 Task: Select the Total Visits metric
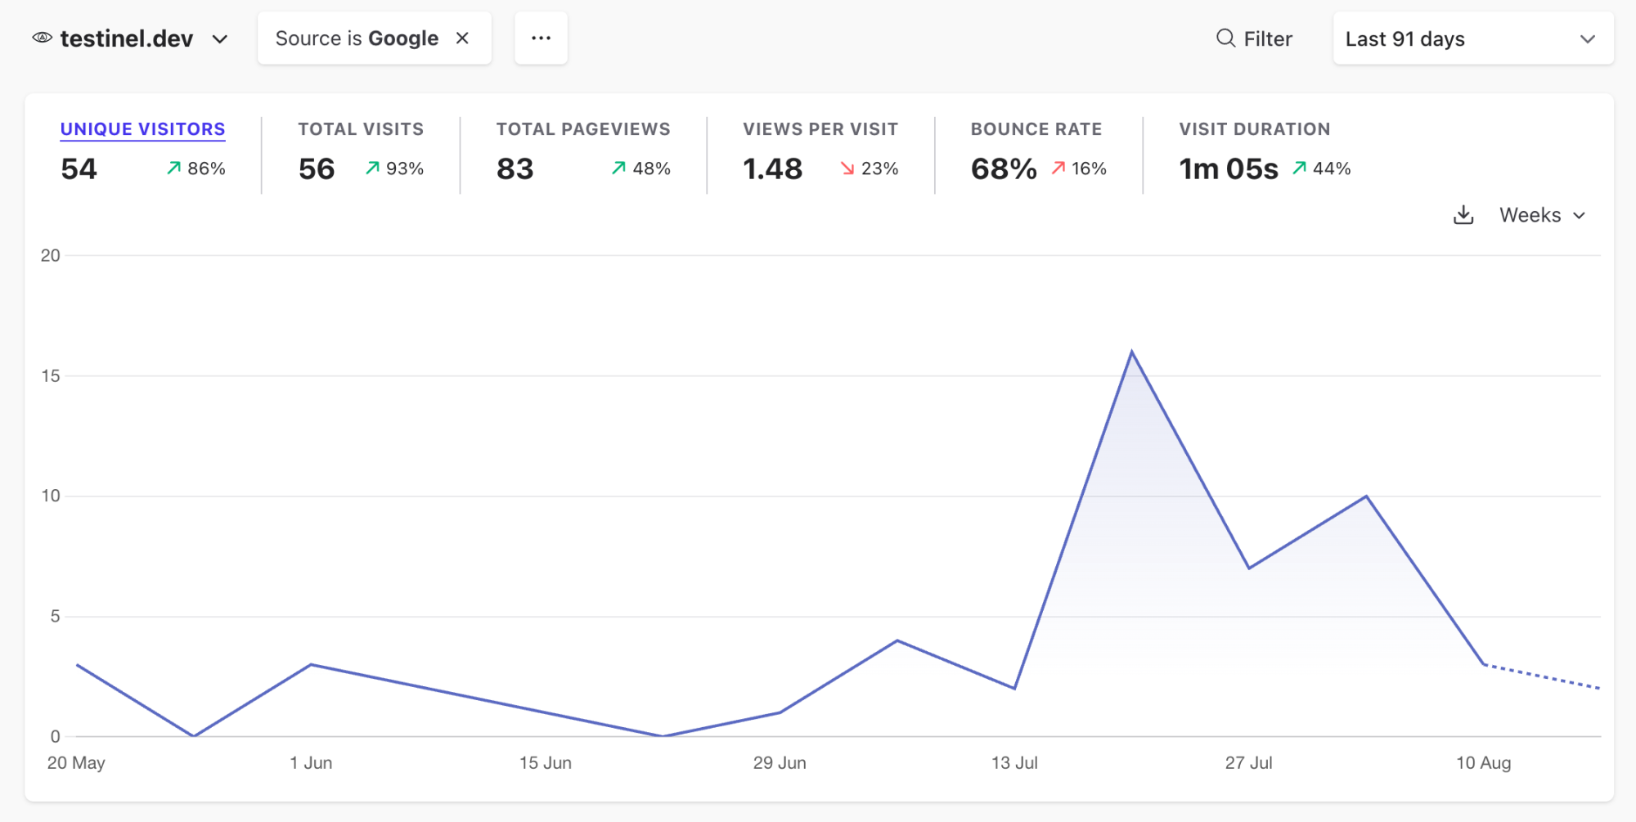pyautogui.click(x=361, y=129)
